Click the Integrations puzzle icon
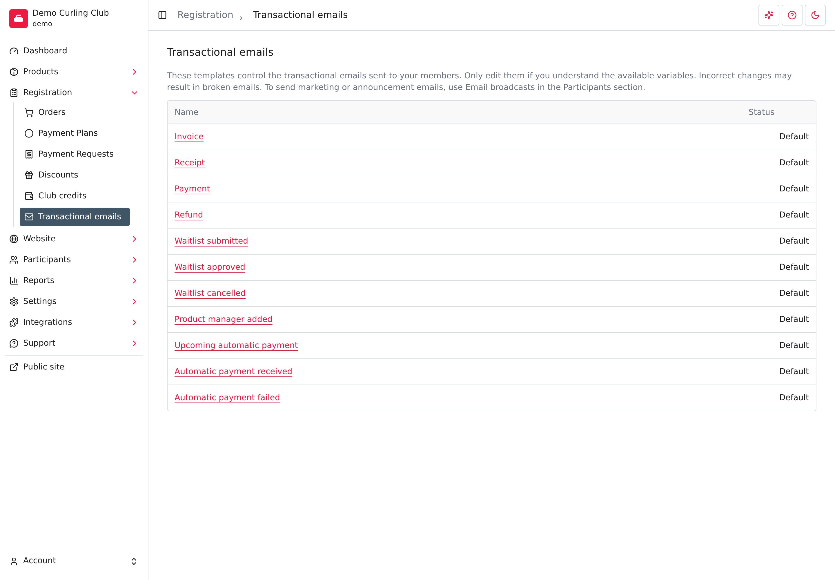835x580 pixels. pyautogui.click(x=14, y=322)
